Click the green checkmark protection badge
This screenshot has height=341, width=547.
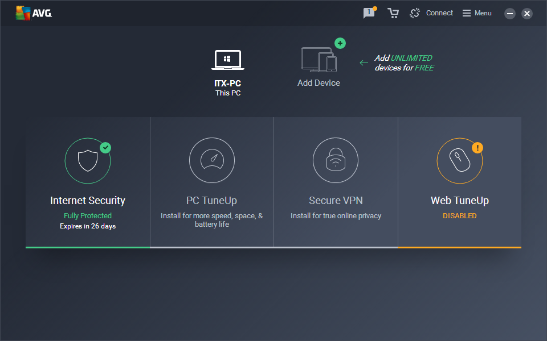coord(105,148)
